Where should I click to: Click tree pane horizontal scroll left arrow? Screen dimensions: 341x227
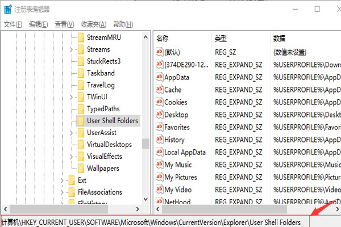[x=6, y=209]
